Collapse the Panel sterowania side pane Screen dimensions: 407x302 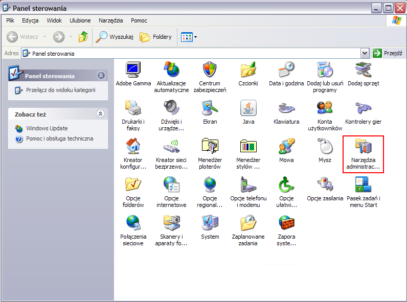click(x=101, y=76)
